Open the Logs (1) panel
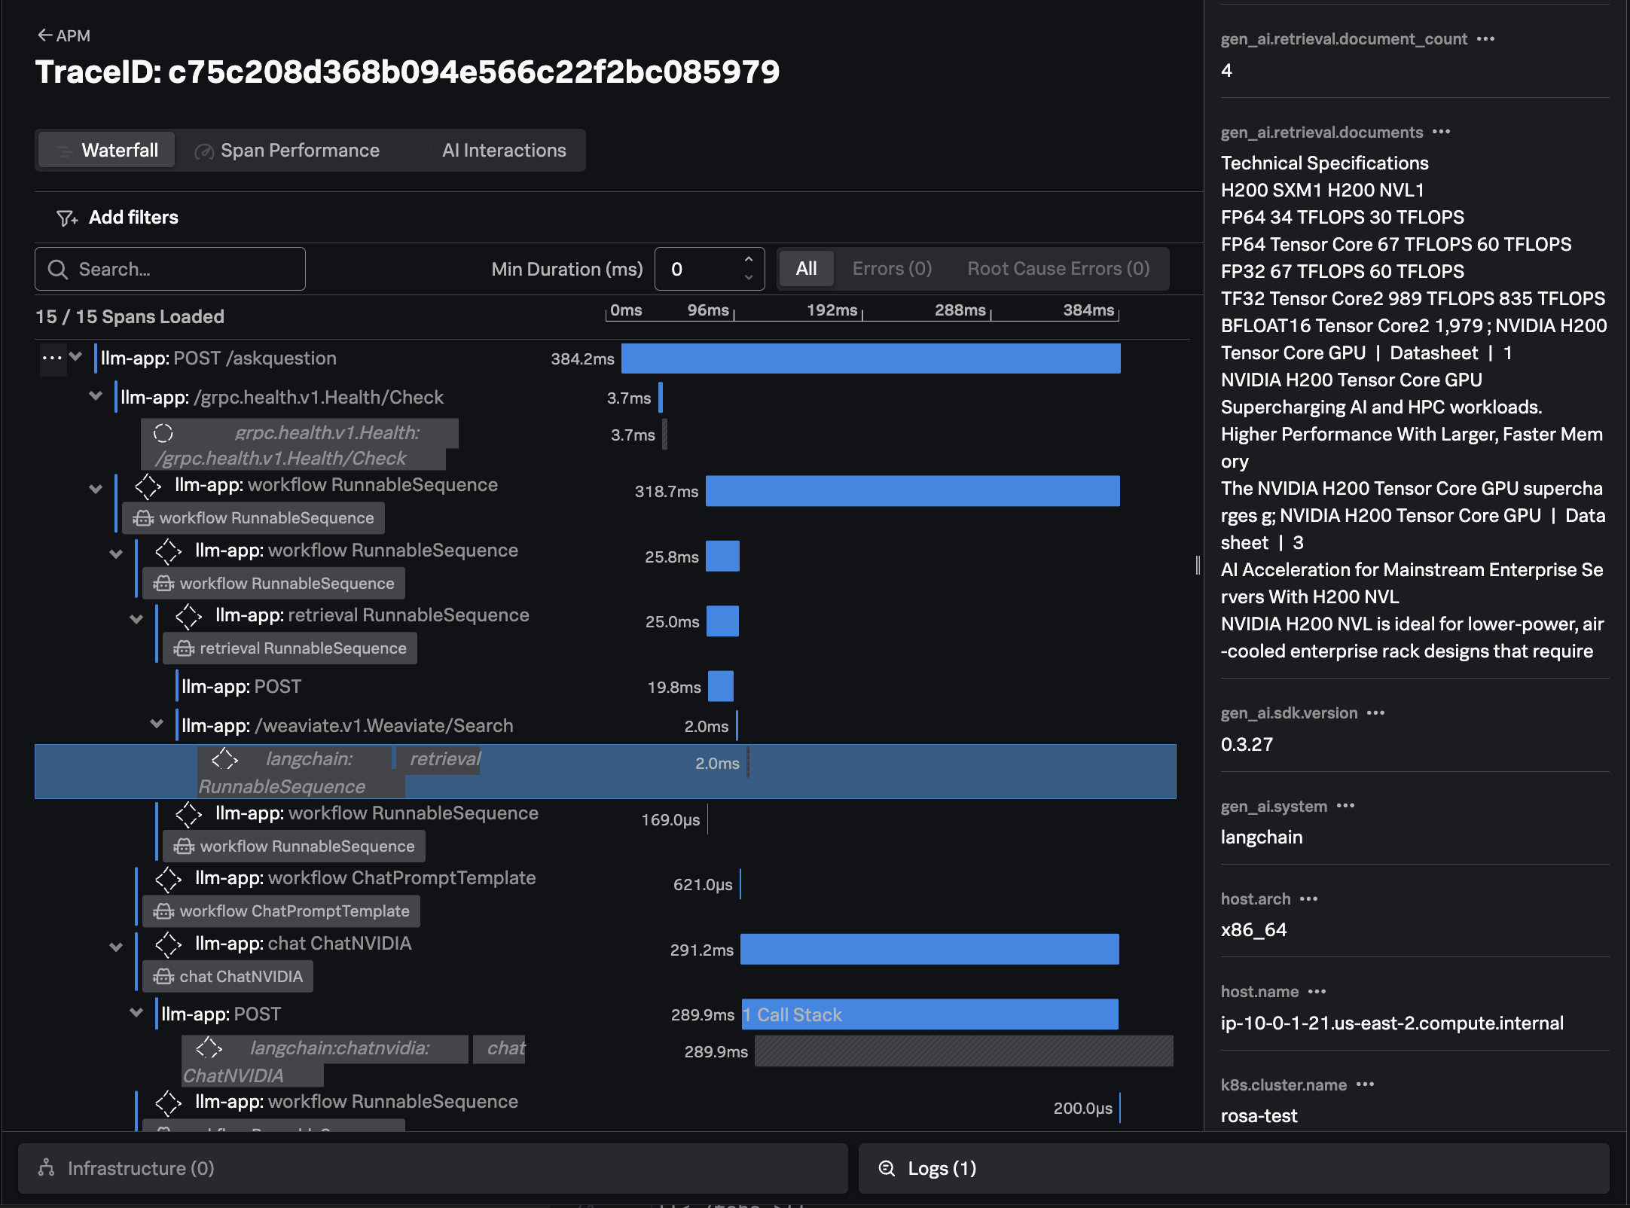The height and width of the screenshot is (1208, 1630). click(x=942, y=1168)
